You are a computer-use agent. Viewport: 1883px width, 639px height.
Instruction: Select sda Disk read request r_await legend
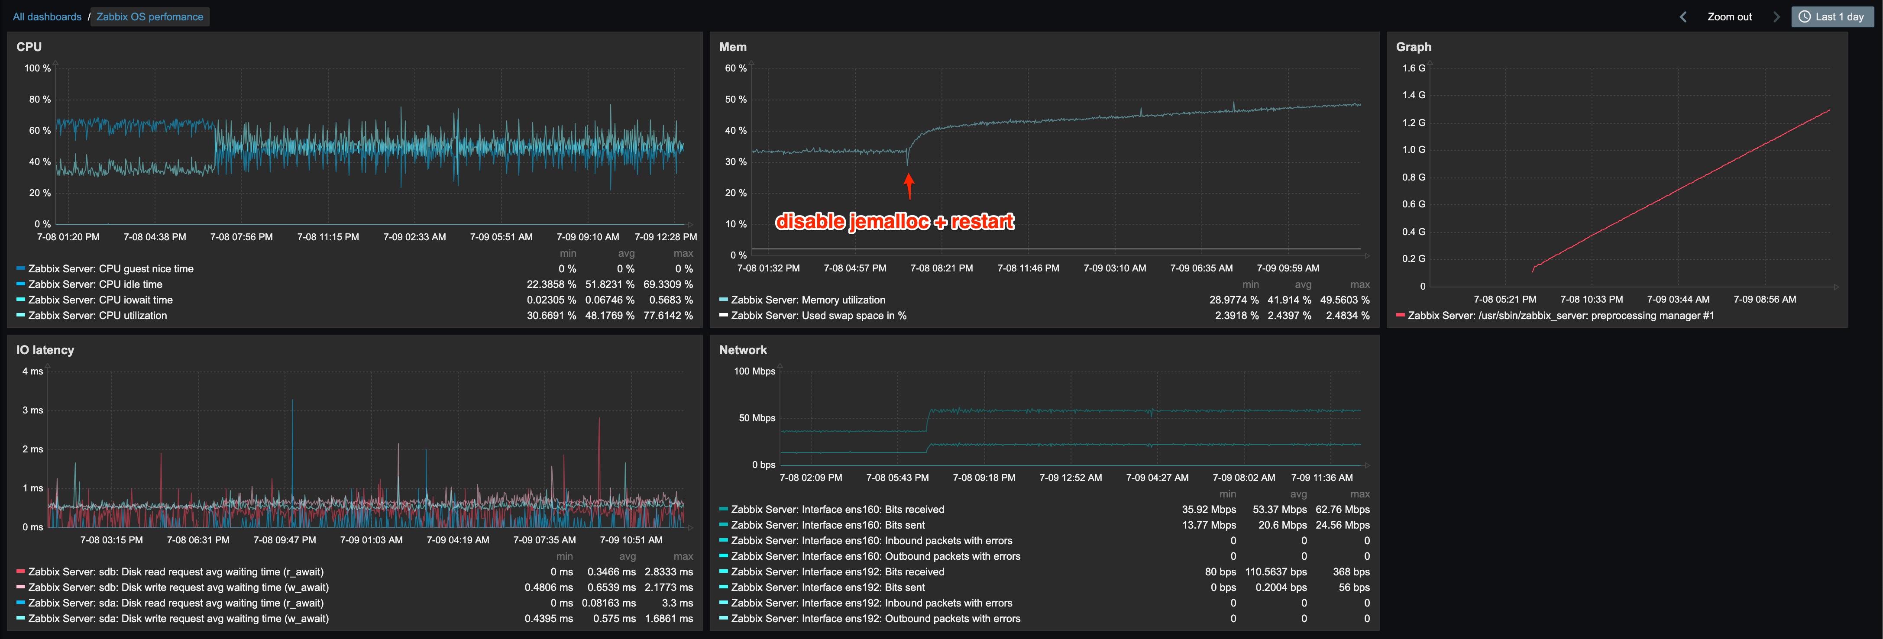(175, 603)
